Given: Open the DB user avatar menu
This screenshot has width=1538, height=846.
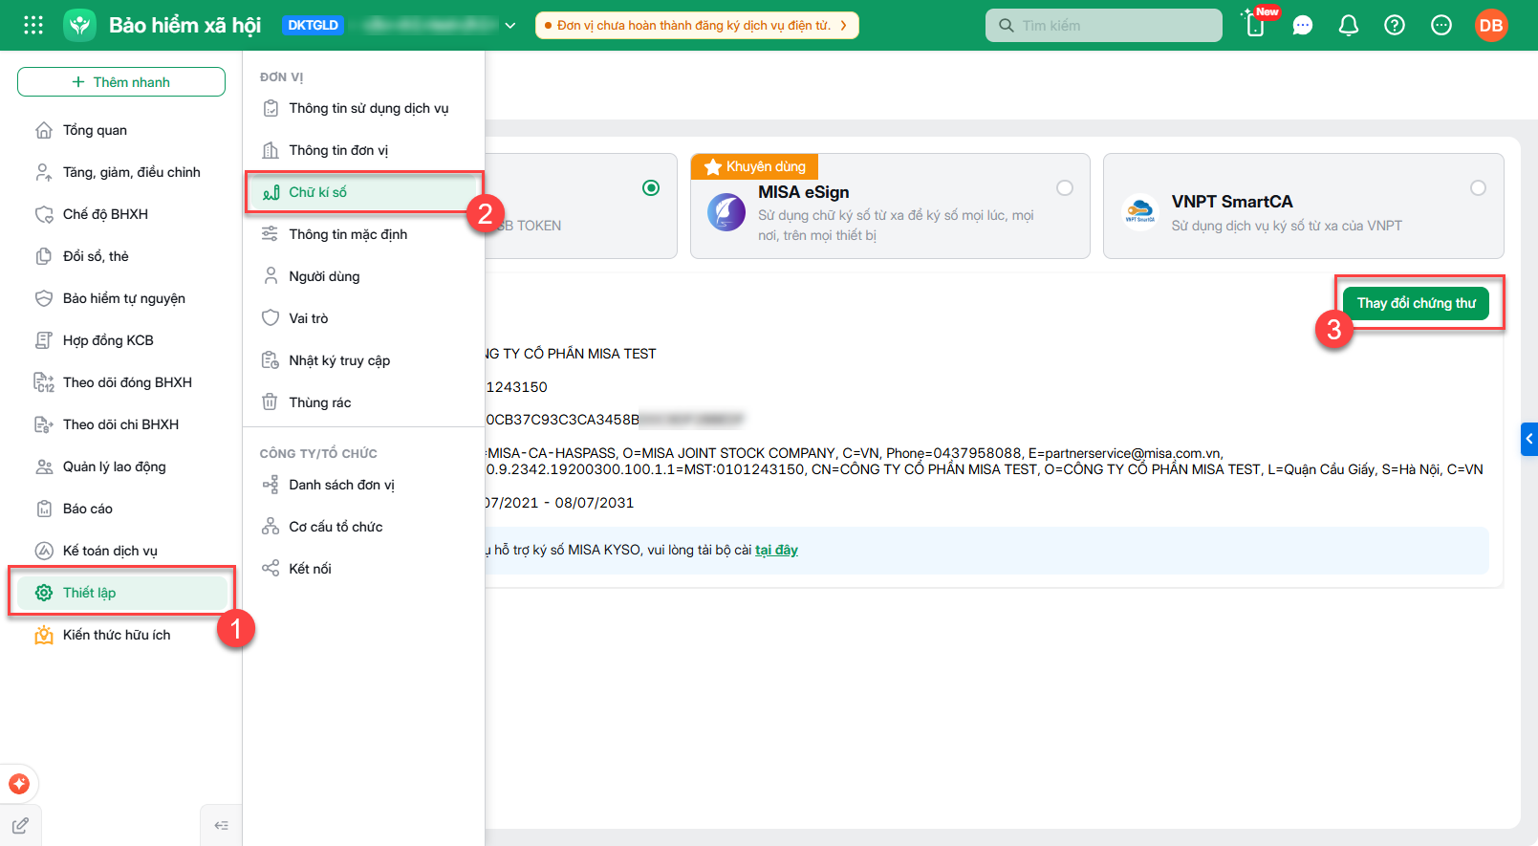Looking at the screenshot, I should pyautogui.click(x=1491, y=25).
